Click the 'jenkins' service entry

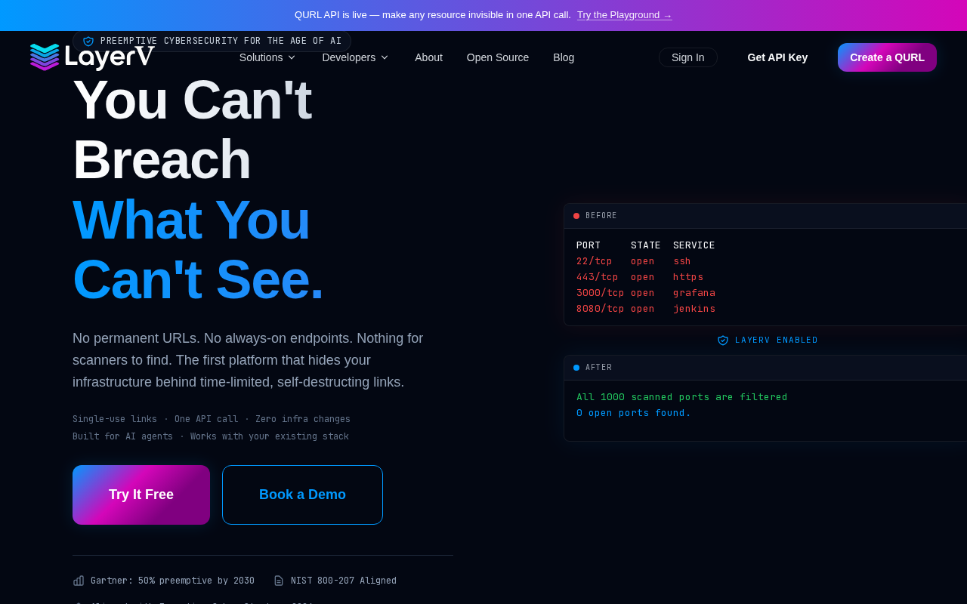pos(694,309)
